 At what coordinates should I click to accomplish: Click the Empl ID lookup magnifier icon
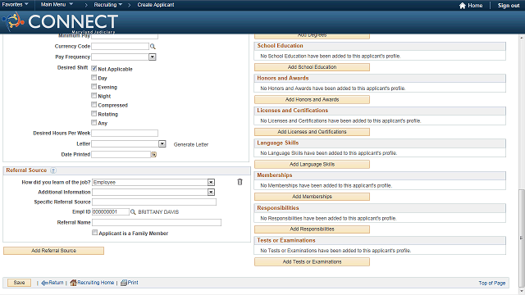click(133, 212)
